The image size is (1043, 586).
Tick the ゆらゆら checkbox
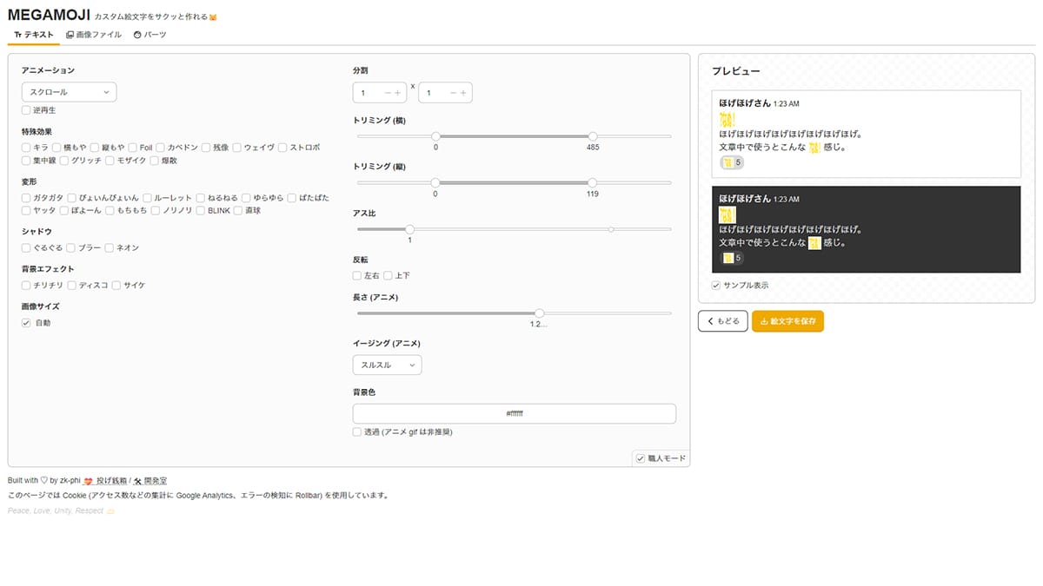coord(247,198)
